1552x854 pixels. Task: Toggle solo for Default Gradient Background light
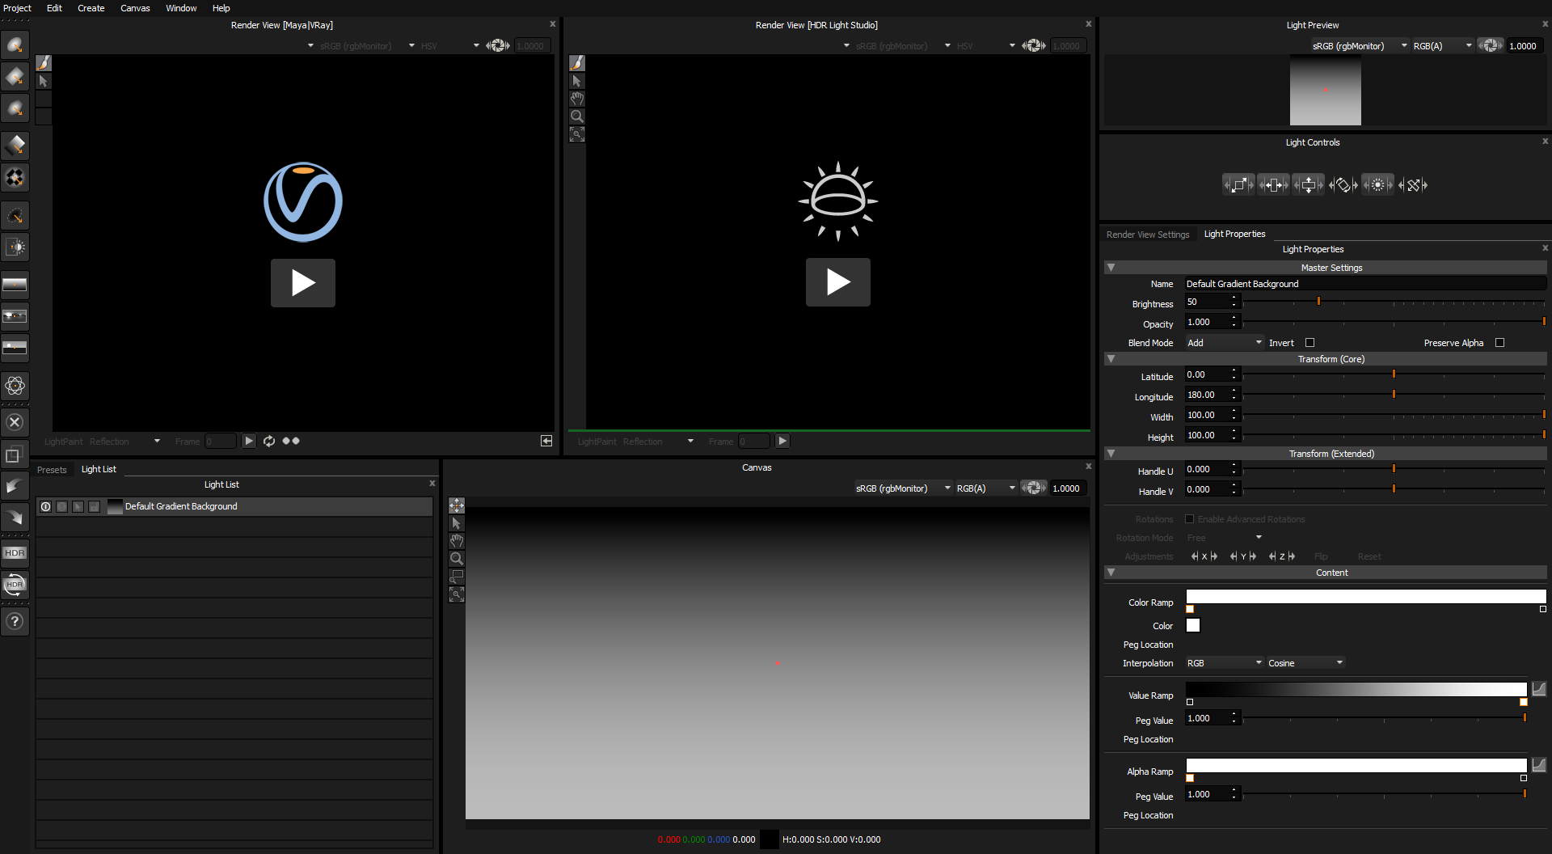[62, 506]
